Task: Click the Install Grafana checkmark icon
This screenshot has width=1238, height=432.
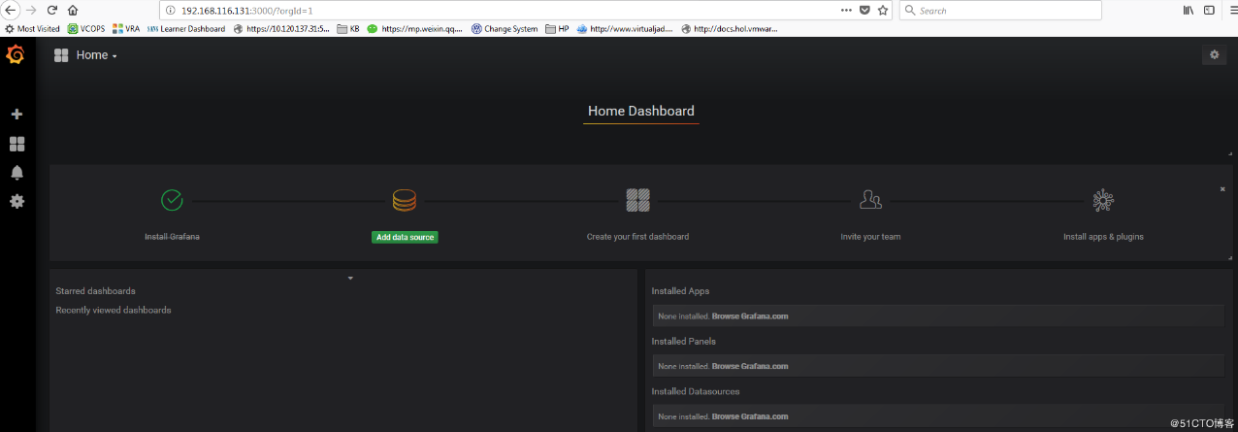Action: 172,200
